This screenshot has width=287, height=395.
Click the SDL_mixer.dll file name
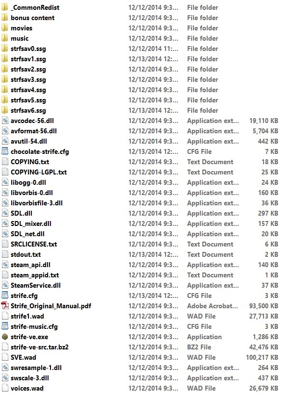pos(31,223)
